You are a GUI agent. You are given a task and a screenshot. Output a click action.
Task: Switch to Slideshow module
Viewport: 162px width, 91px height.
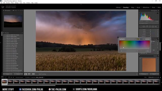point(146,7)
